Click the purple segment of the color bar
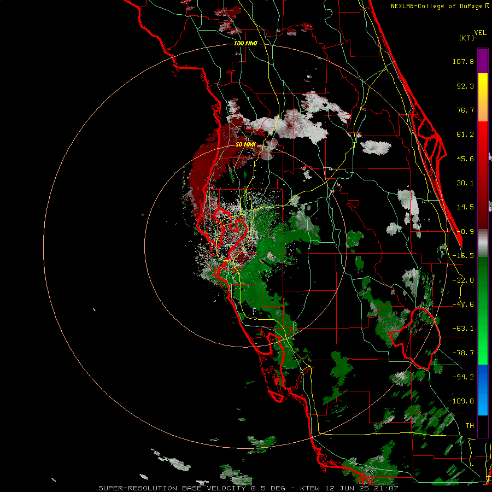 tap(483, 61)
